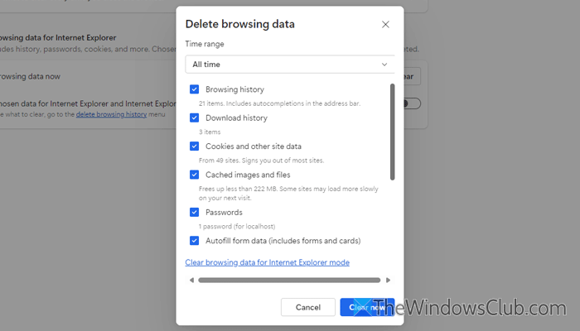Click the '1 password (for localhost)' text
The image size is (580, 331).
coord(237,227)
